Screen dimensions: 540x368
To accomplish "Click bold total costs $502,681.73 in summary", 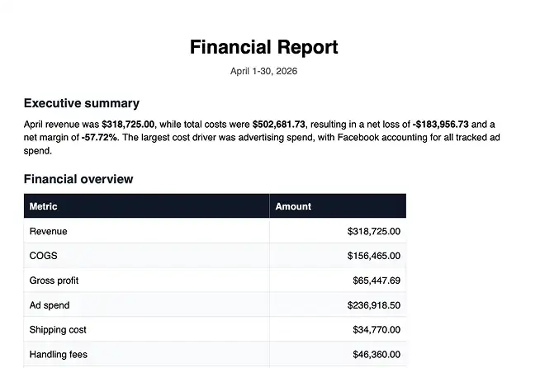I will coord(278,125).
